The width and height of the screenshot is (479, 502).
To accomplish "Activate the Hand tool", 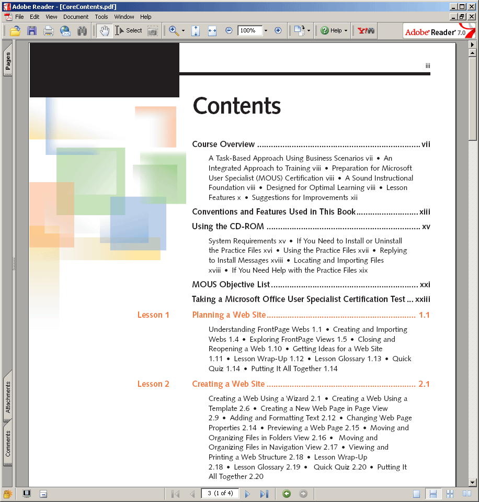I will point(105,31).
